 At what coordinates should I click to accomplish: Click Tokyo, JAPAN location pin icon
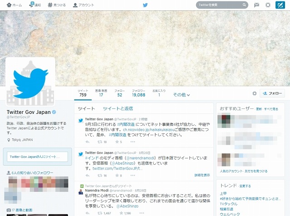pos(9,140)
